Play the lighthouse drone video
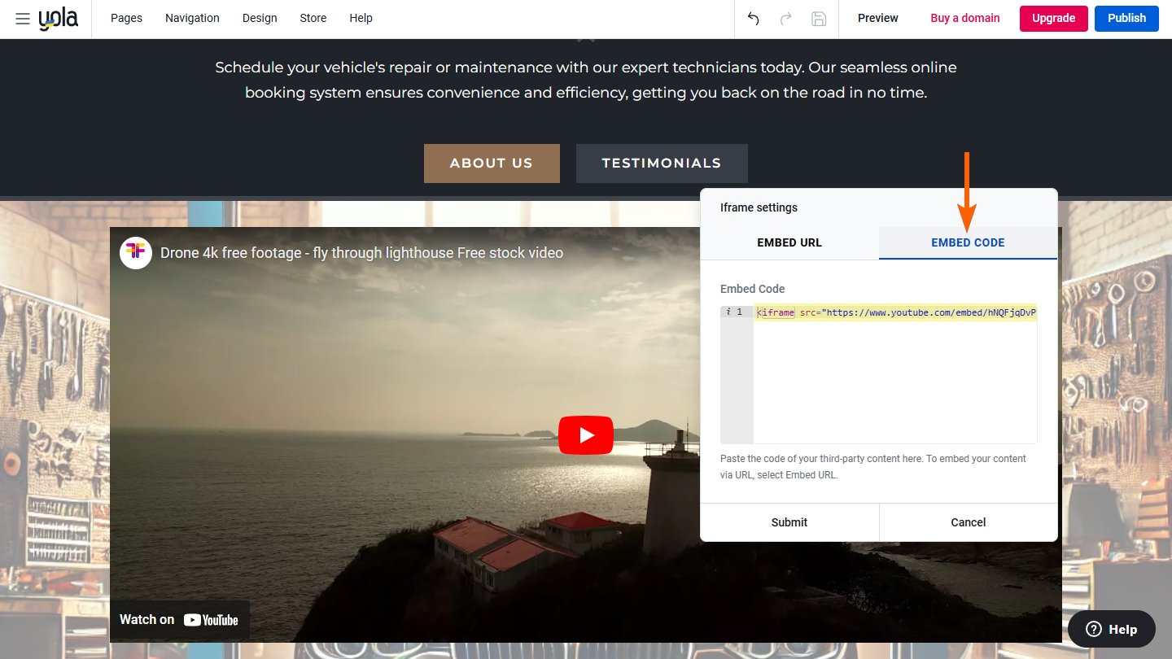 585,435
